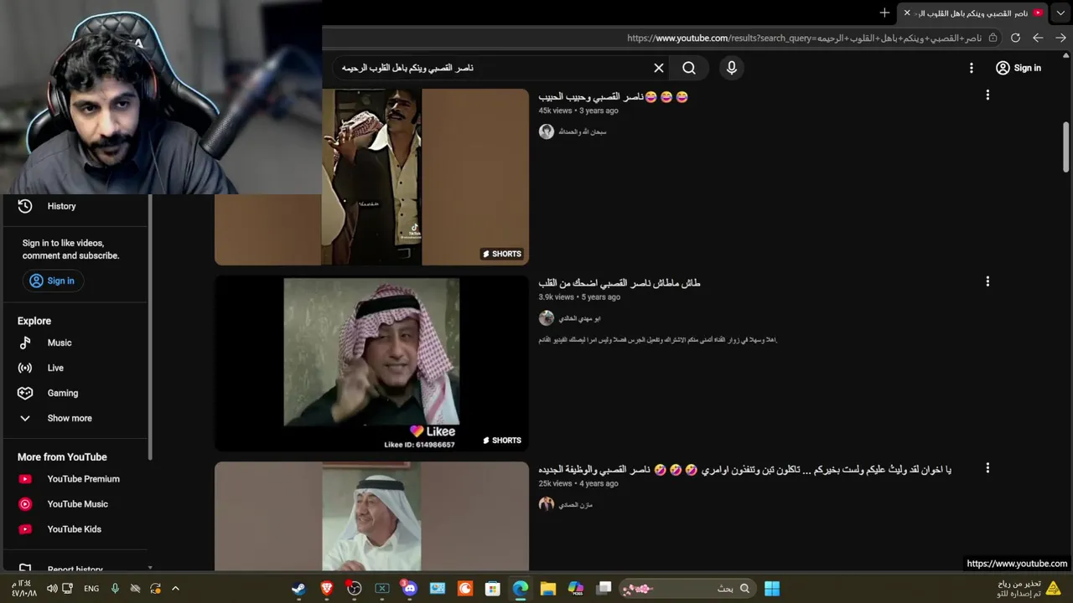
Task: Open the tab list dropdown chevron
Action: click(x=1061, y=13)
